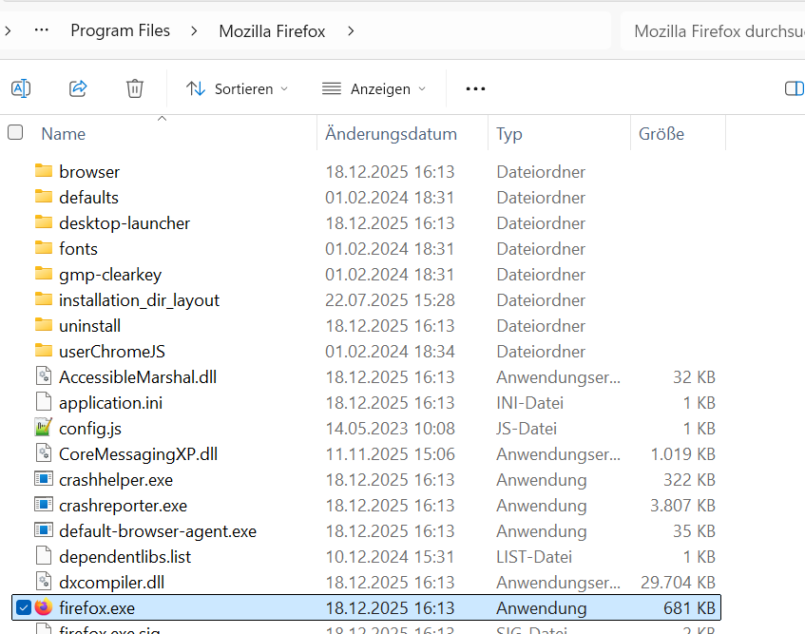Click the Delete trash icon
805x634 pixels.
click(x=135, y=88)
